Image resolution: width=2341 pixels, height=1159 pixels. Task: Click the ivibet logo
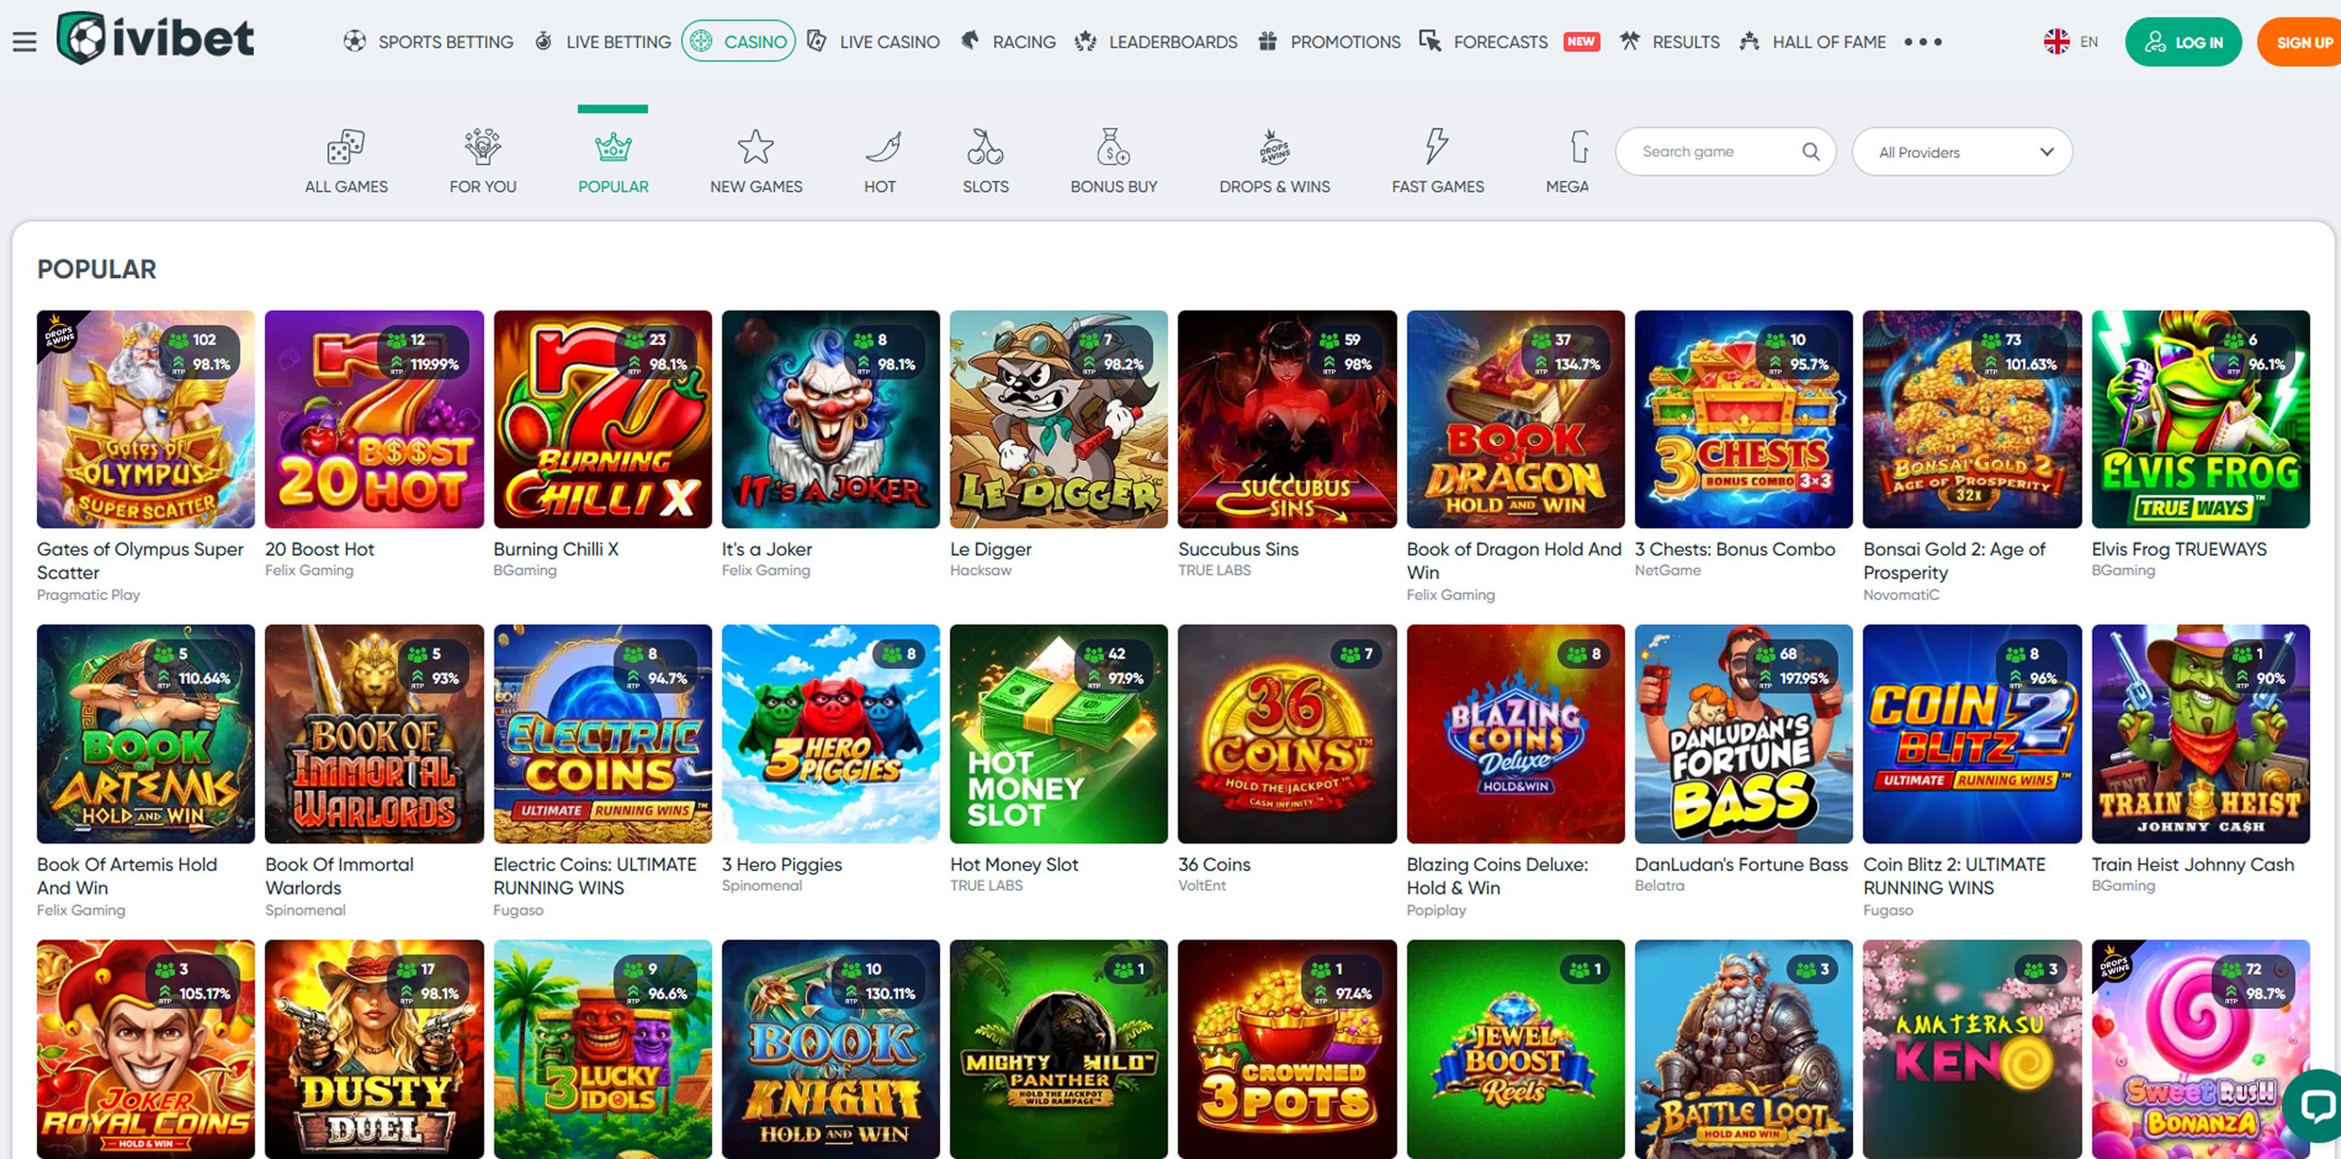click(x=155, y=38)
